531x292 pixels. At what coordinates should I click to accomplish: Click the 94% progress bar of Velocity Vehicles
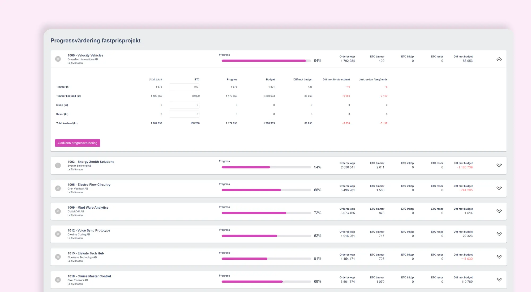tap(266, 61)
